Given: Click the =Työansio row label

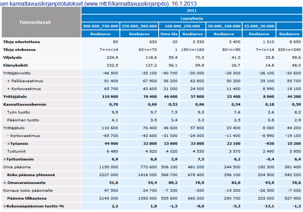Looking at the screenshot, I should click(17, 144).
